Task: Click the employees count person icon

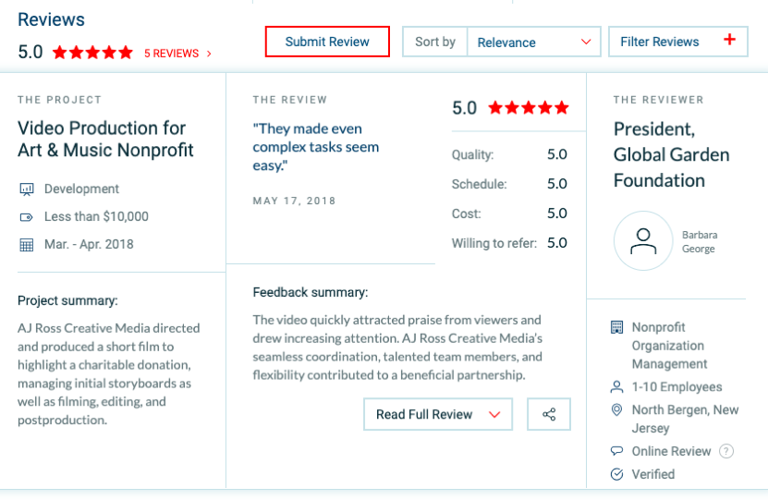Action: pyautogui.click(x=617, y=386)
